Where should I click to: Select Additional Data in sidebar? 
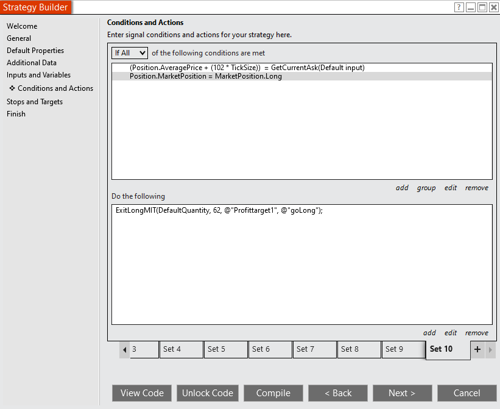click(32, 63)
